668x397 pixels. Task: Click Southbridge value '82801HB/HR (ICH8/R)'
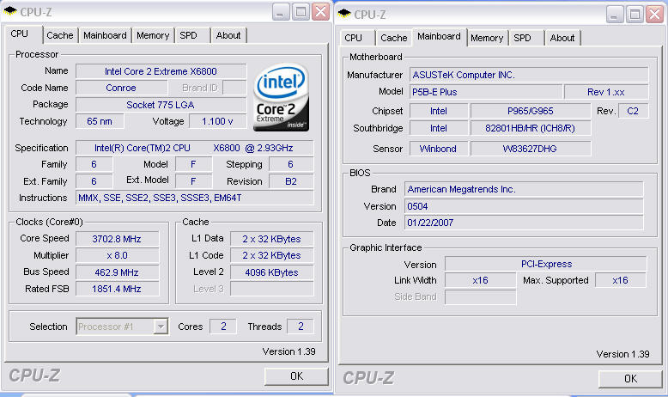click(531, 128)
